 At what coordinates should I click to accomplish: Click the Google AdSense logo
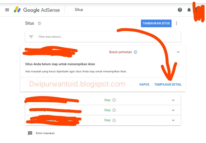[37, 10]
